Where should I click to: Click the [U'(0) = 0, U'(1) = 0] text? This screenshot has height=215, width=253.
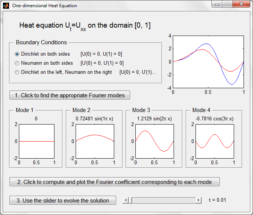tap(102, 63)
